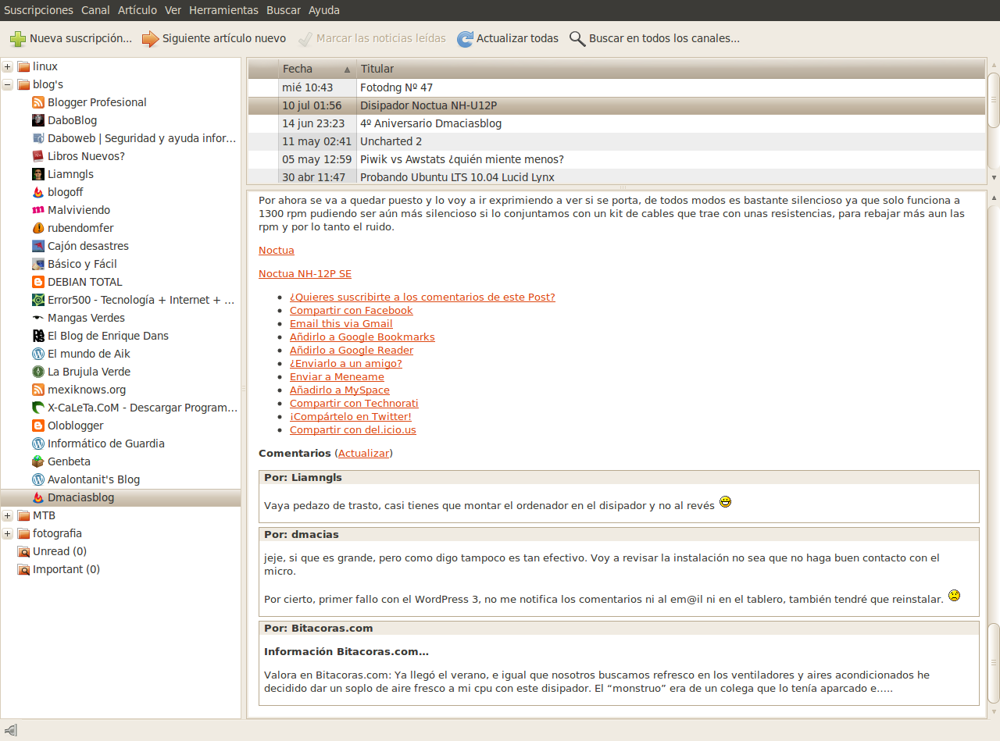Viewport: 1000px width, 741px height.
Task: Open search in all channels magnifier icon
Action: coord(577,38)
